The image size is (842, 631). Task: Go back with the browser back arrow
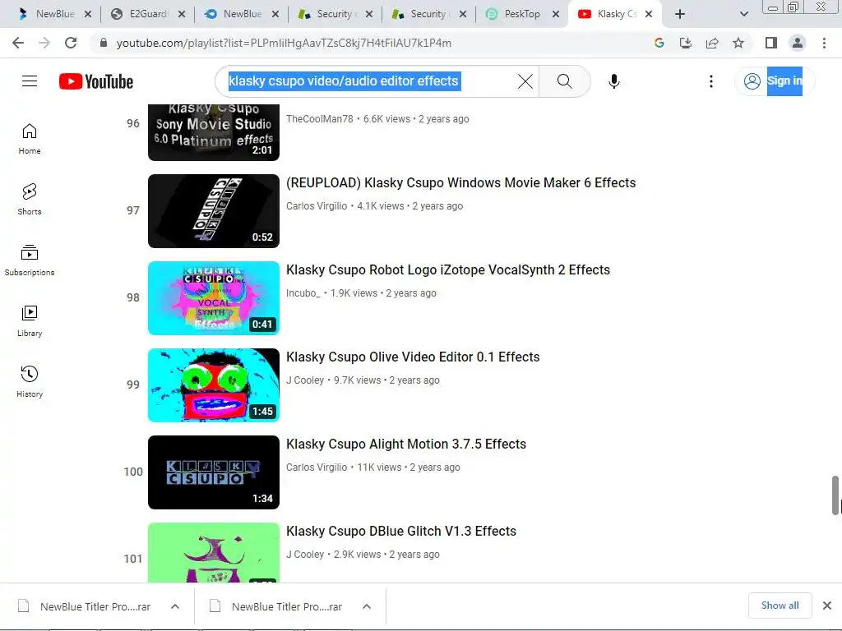[x=18, y=43]
